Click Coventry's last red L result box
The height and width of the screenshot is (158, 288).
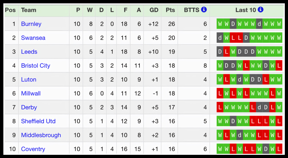[279, 149]
